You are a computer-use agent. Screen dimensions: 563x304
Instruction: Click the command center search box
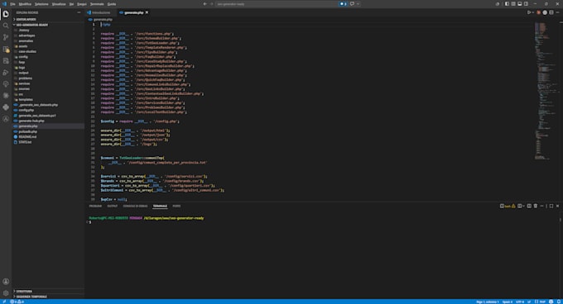pyautogui.click(x=277, y=4)
